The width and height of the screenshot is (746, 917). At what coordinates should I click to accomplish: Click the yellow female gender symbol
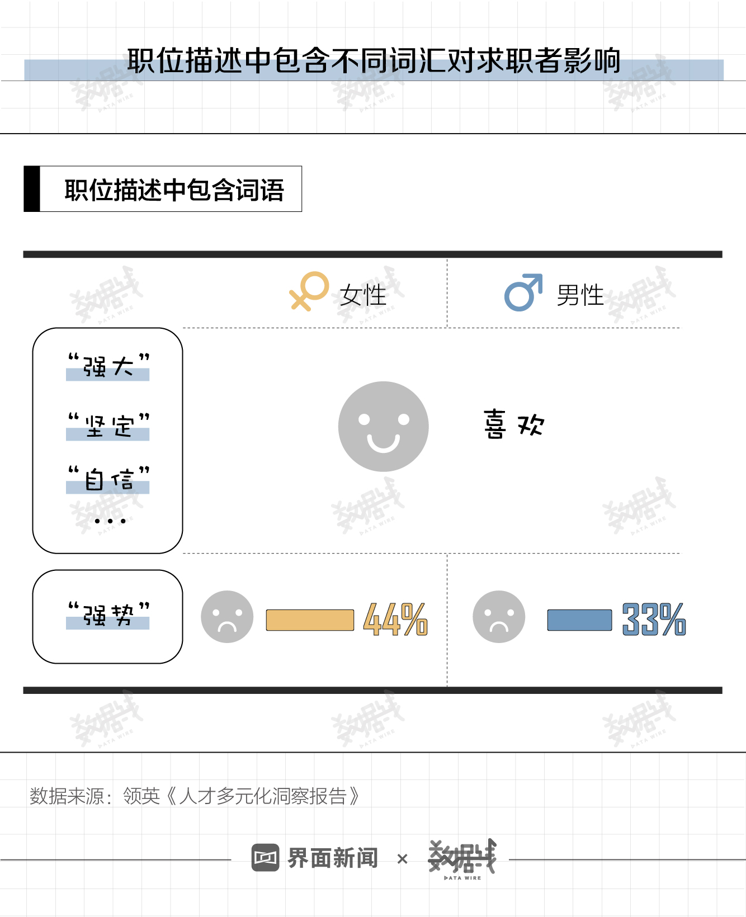click(x=309, y=291)
